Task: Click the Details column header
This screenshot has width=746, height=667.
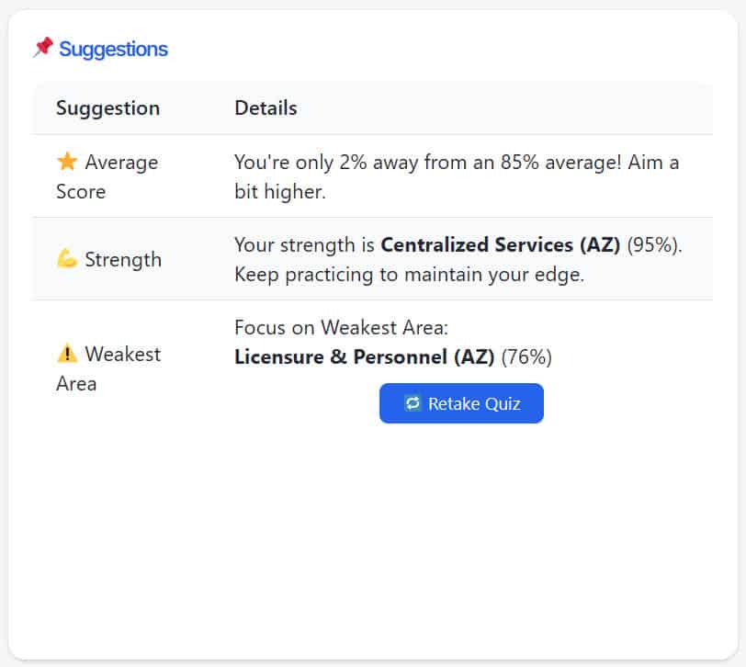Action: pos(266,108)
